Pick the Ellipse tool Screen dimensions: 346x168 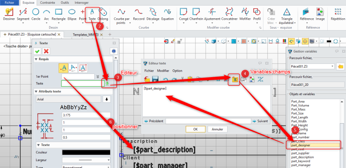(72, 14)
